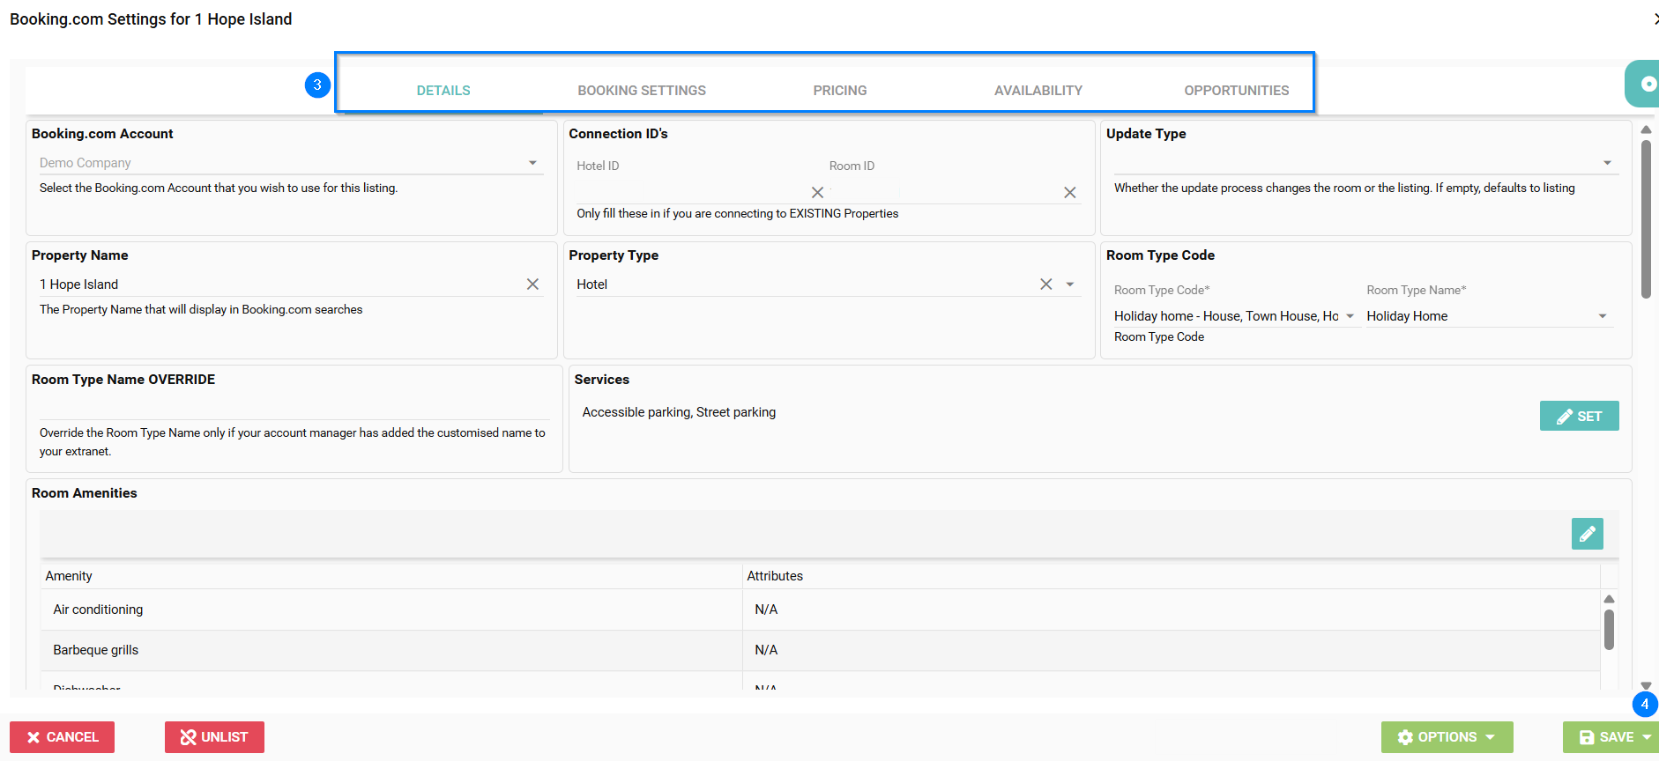The width and height of the screenshot is (1659, 761).
Task: Edit Room Amenities with pencil icon
Action: tap(1587, 534)
